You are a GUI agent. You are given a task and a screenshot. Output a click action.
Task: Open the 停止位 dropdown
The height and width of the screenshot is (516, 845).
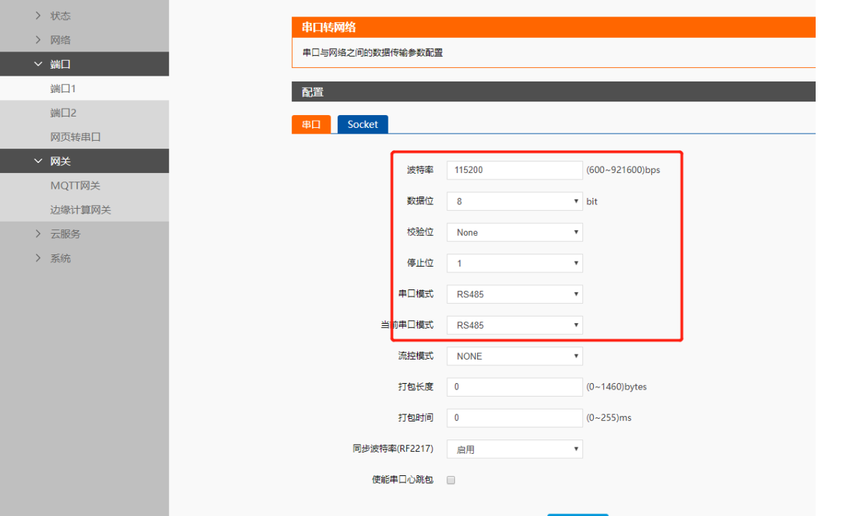click(x=514, y=263)
